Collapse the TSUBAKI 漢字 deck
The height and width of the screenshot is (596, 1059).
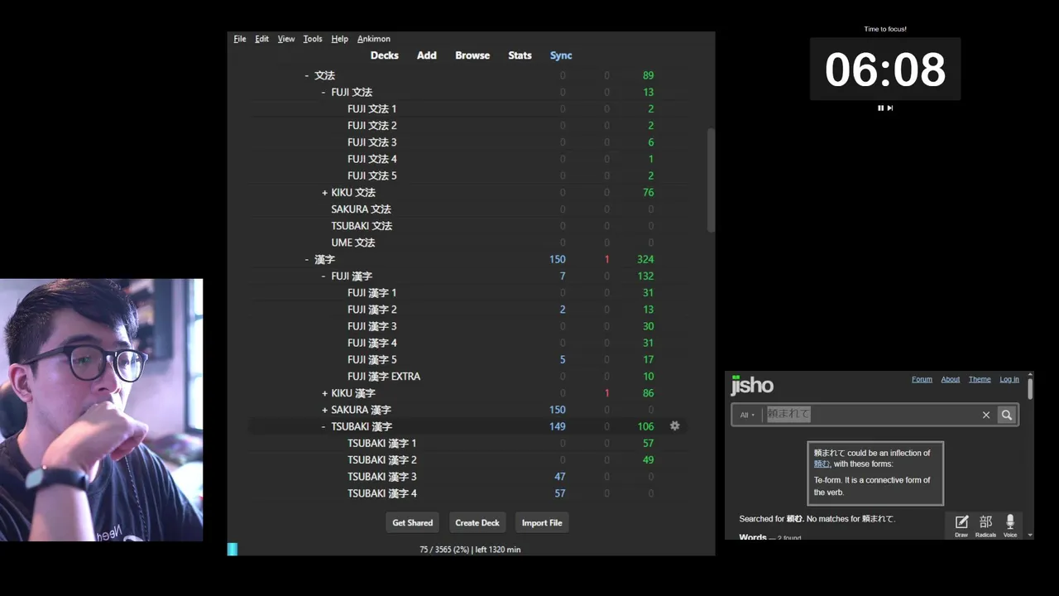pos(323,426)
